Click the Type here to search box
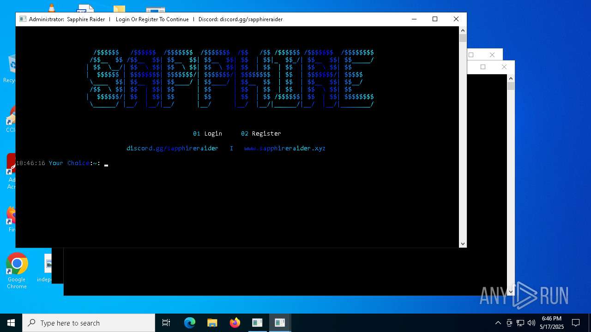Screen dimensions: 591x332 tap(89, 323)
